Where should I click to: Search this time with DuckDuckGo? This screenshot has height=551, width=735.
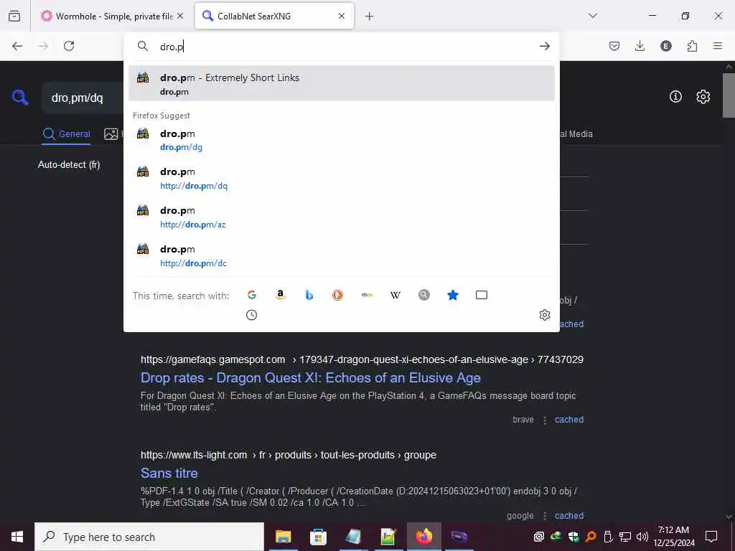337,295
